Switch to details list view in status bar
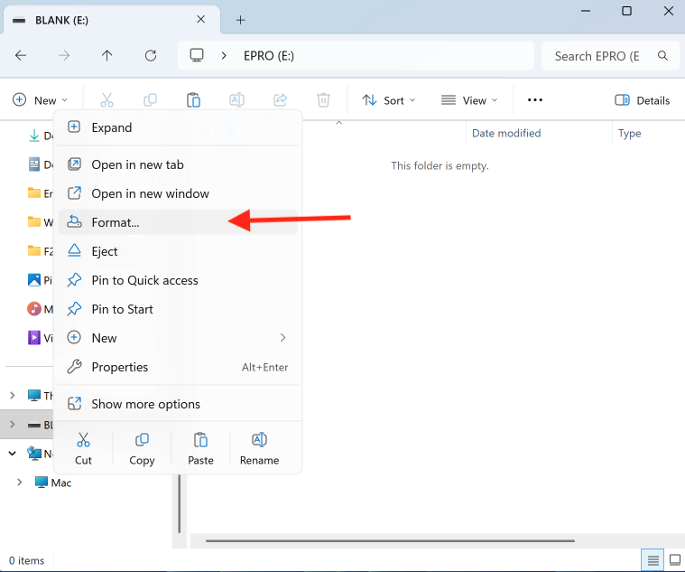The image size is (685, 572). [x=651, y=560]
